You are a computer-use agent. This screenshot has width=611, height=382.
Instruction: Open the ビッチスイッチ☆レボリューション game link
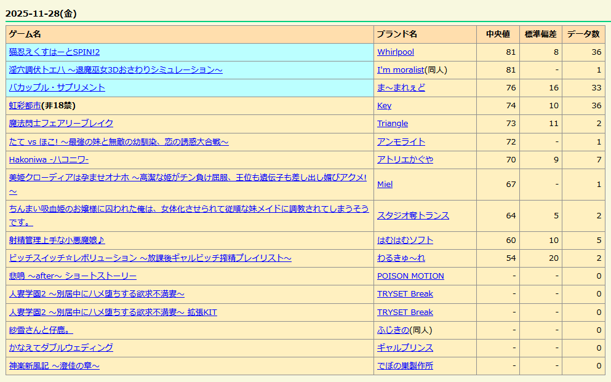click(x=150, y=258)
